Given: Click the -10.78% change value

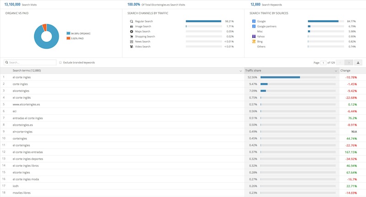Looking at the screenshot, I should 351,77.
